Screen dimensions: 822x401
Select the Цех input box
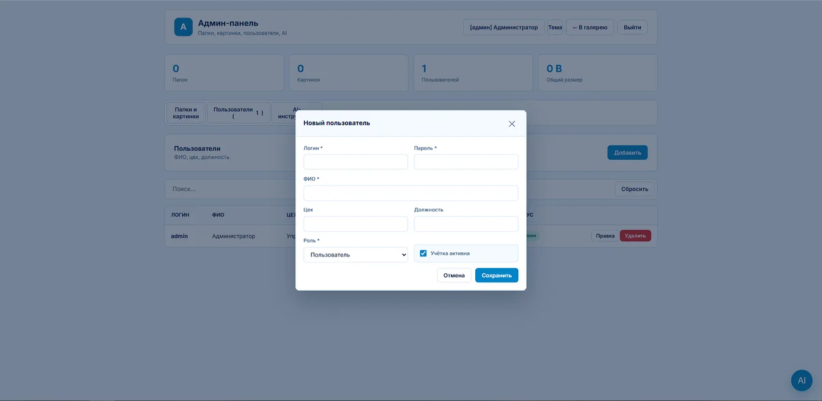click(x=356, y=224)
